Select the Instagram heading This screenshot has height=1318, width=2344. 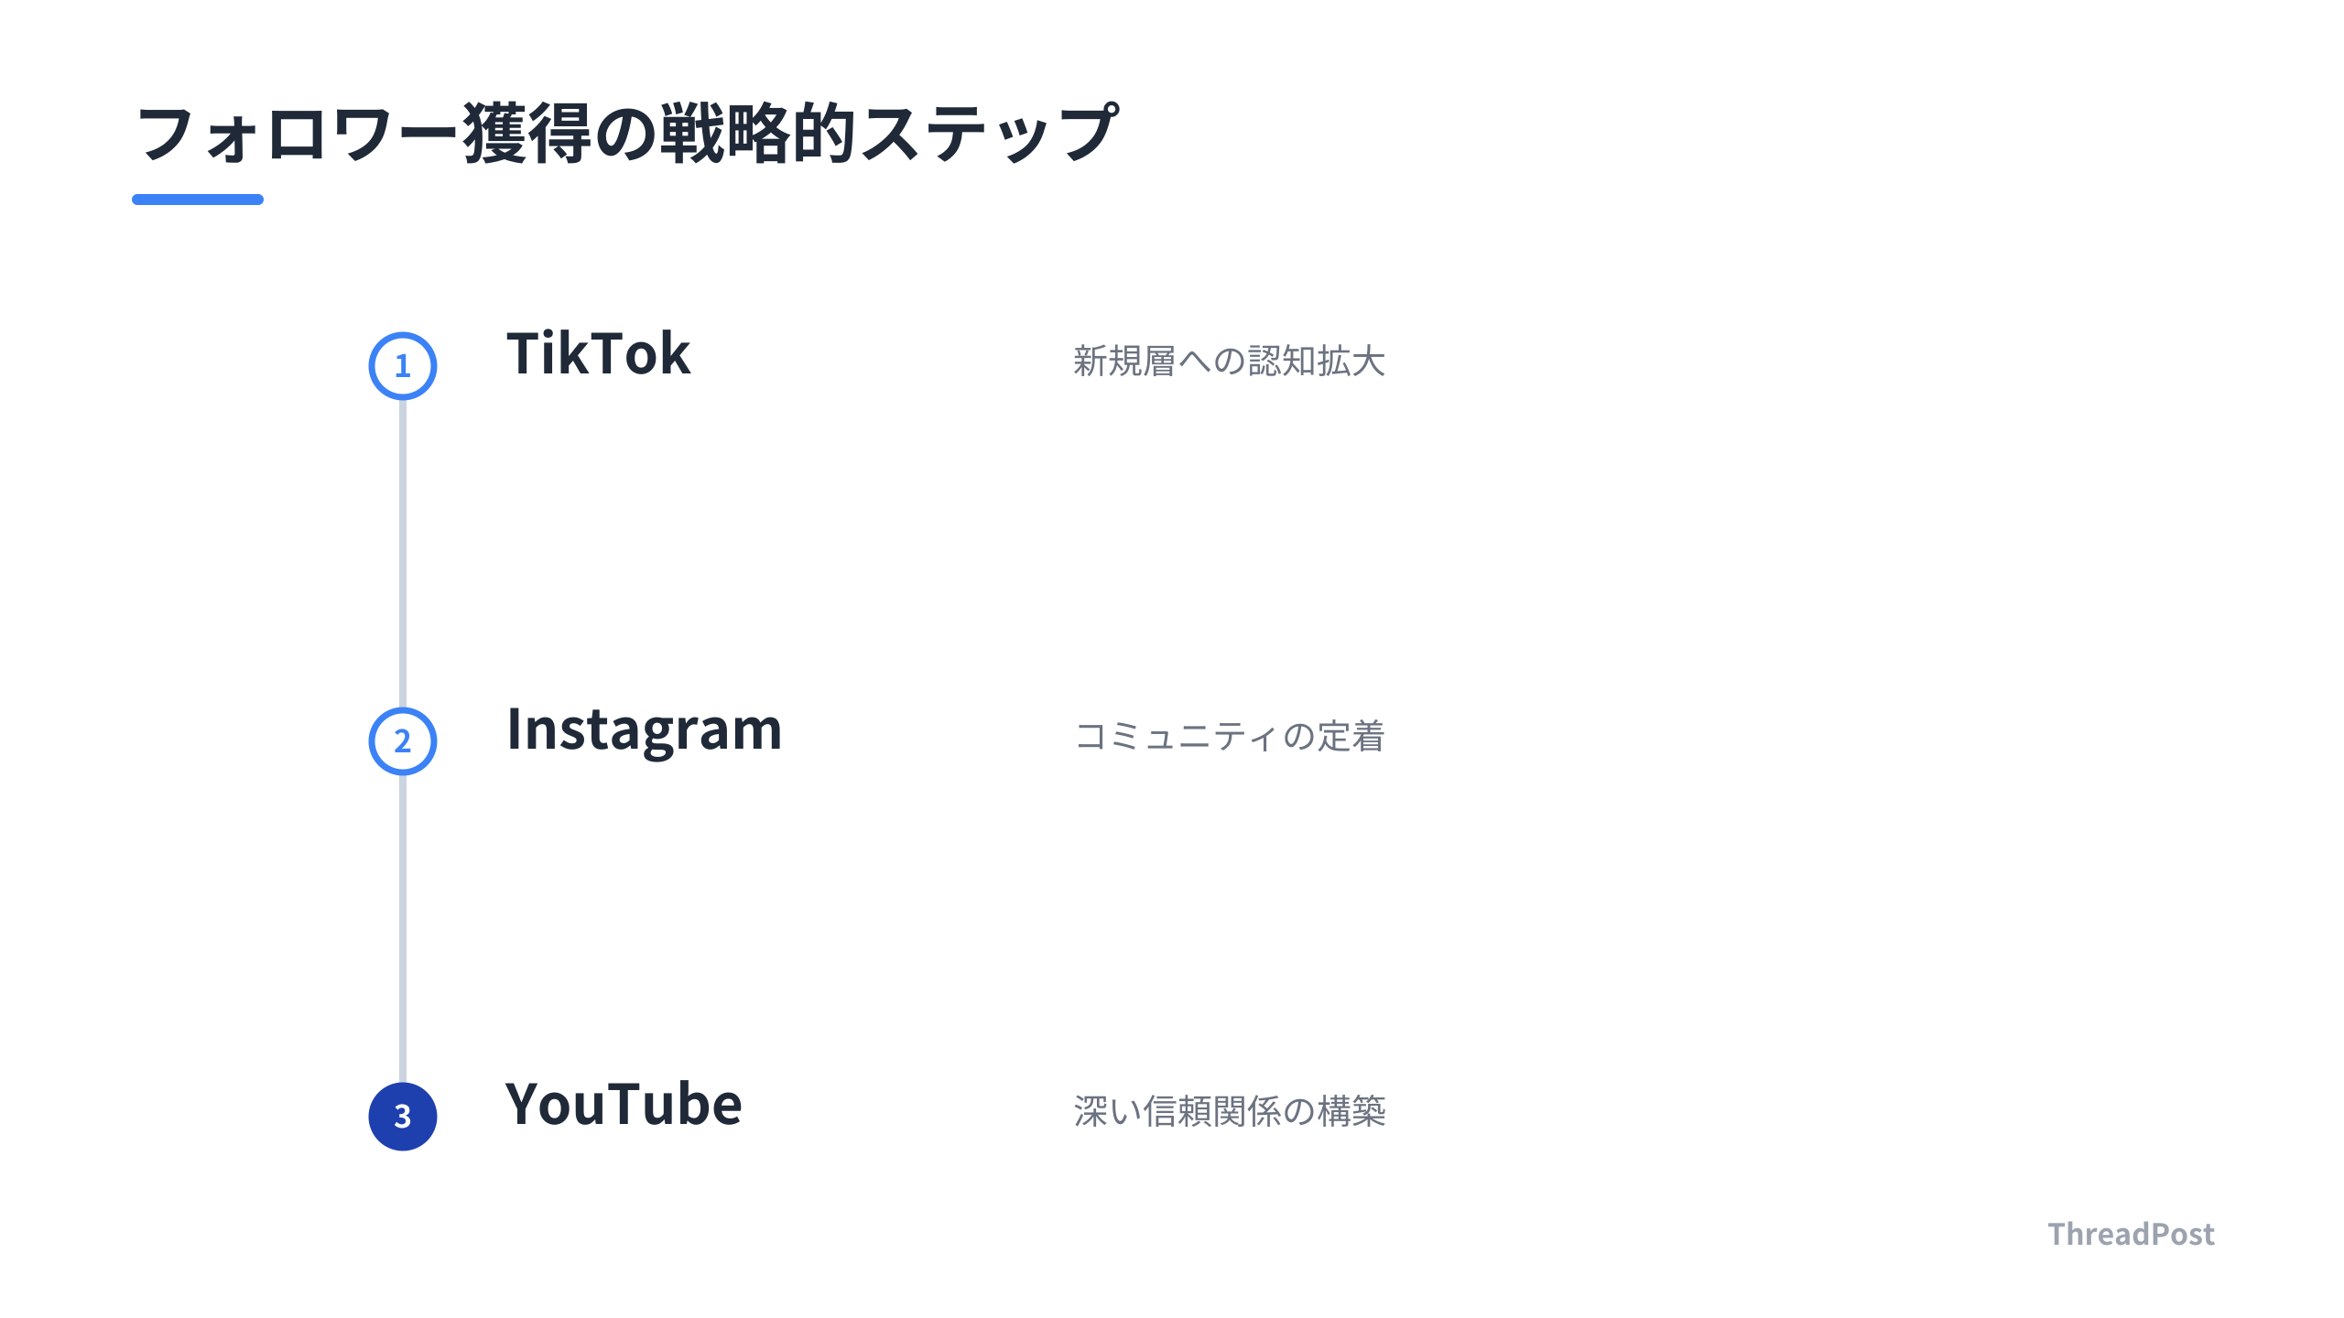[x=645, y=732]
